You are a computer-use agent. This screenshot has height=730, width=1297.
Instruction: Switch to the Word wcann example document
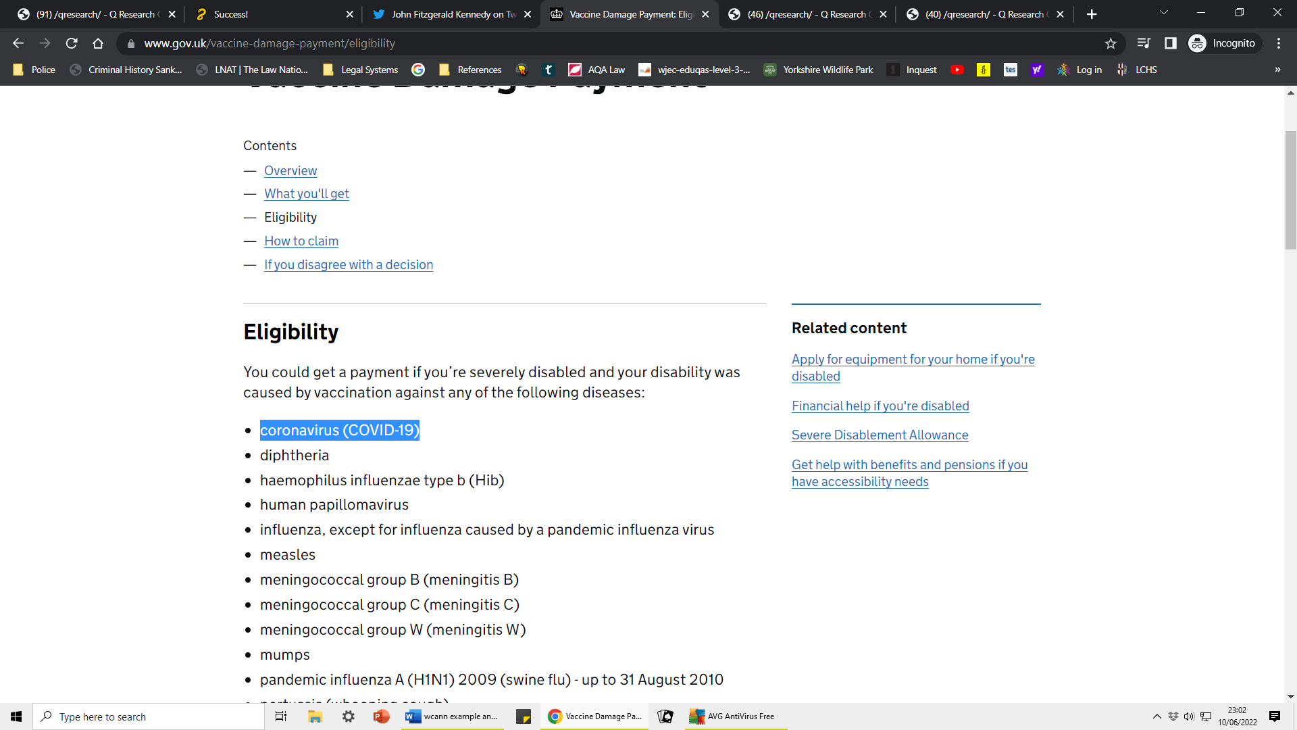[x=451, y=716]
